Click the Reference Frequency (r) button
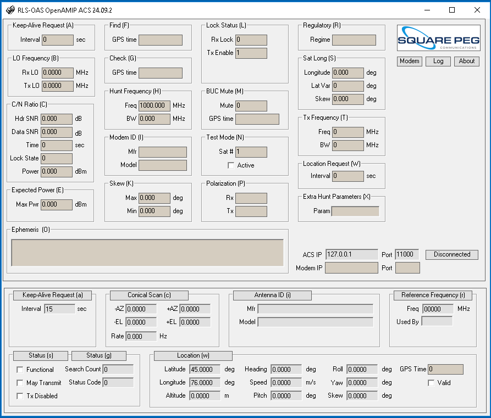491x418 pixels. [433, 296]
